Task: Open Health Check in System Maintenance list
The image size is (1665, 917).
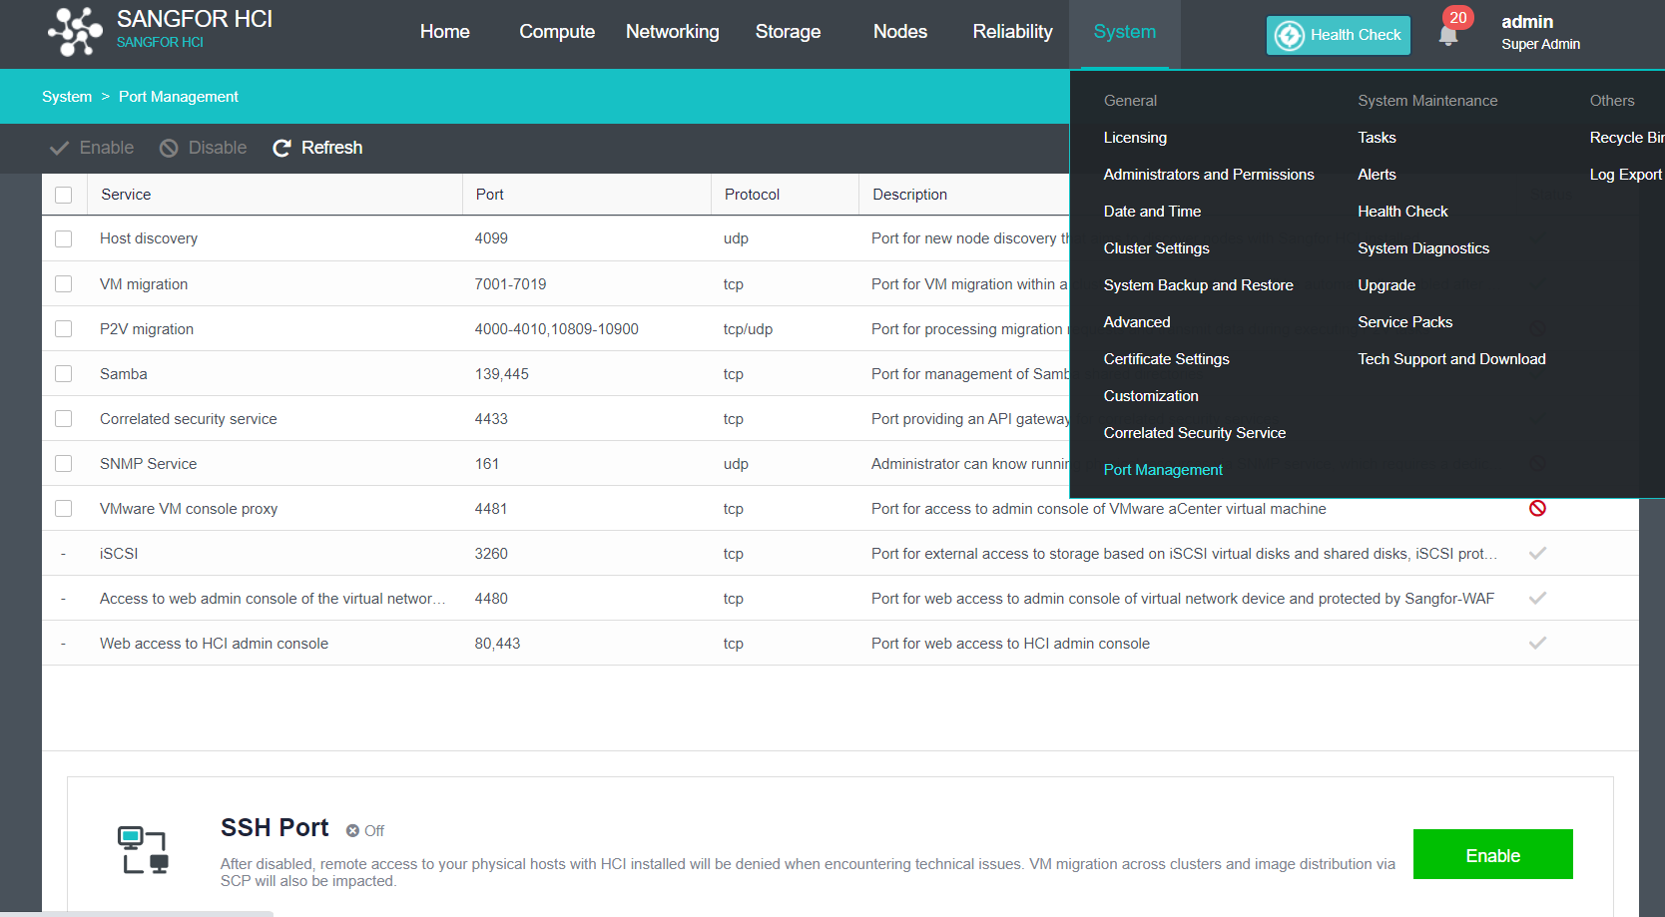Action: [x=1402, y=212]
